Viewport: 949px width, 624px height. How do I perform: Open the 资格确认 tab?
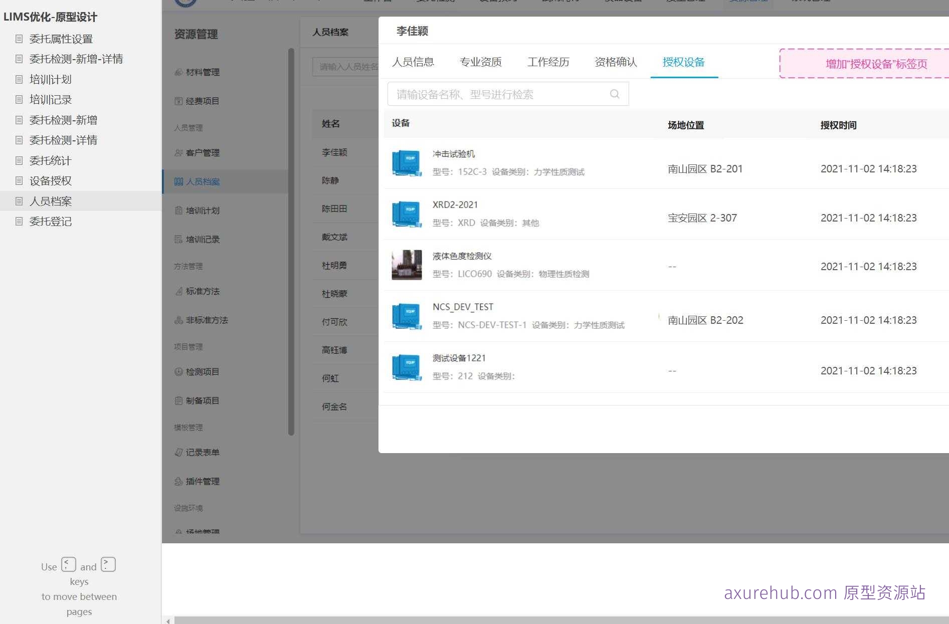[616, 62]
